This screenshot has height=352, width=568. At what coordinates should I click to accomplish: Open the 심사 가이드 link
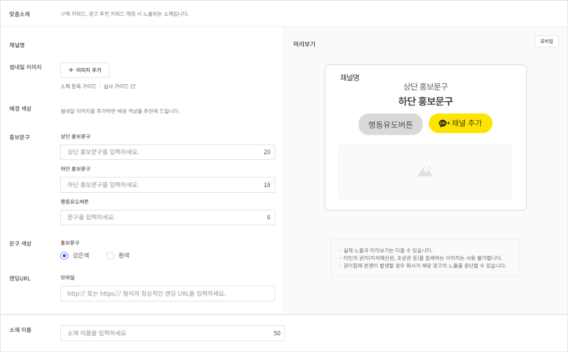point(116,86)
